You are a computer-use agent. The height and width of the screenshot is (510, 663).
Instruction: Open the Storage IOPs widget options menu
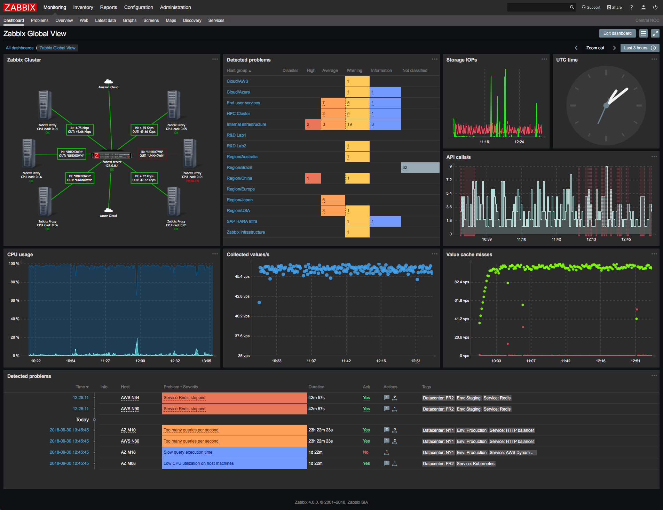[544, 59]
